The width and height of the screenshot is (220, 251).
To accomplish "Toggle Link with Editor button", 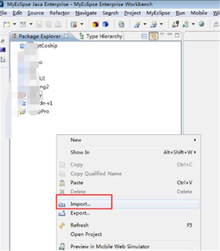I will [x=153, y=36].
